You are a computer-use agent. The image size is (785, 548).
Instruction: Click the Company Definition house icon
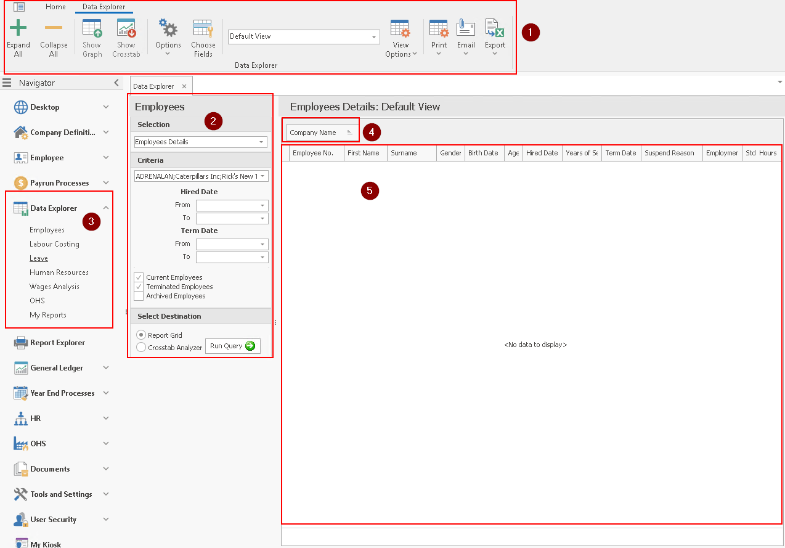pyautogui.click(x=20, y=133)
